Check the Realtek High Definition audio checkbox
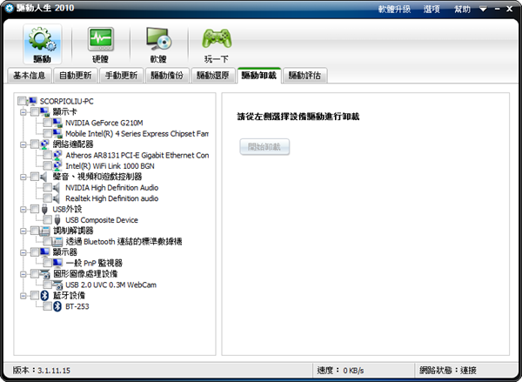Image resolution: width=522 pixels, height=382 pixels. click(x=47, y=198)
